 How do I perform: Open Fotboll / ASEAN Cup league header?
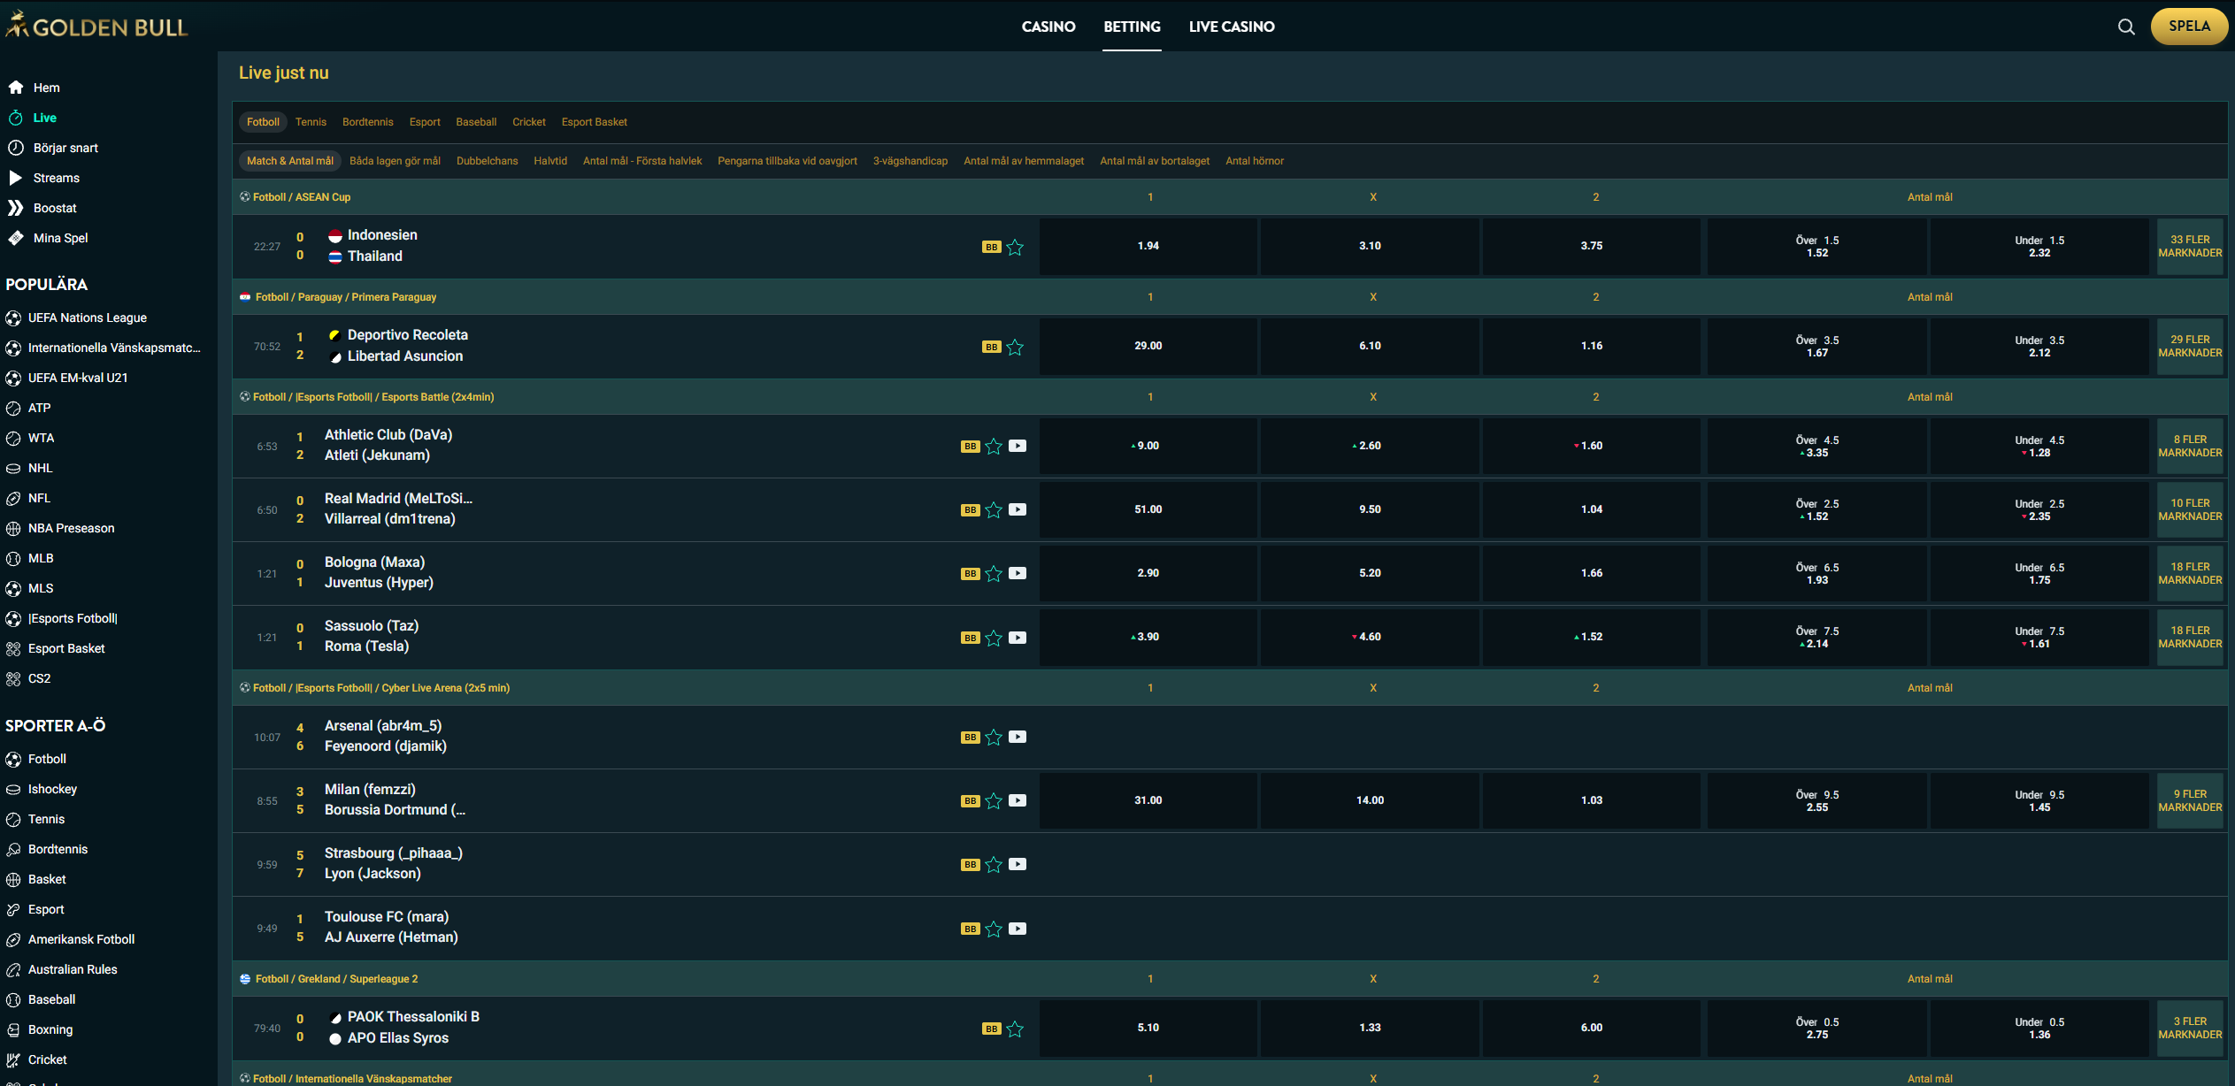coord(302,197)
